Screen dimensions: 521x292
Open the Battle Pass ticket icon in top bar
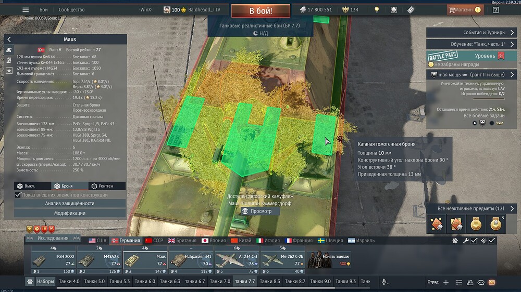pos(411,9)
